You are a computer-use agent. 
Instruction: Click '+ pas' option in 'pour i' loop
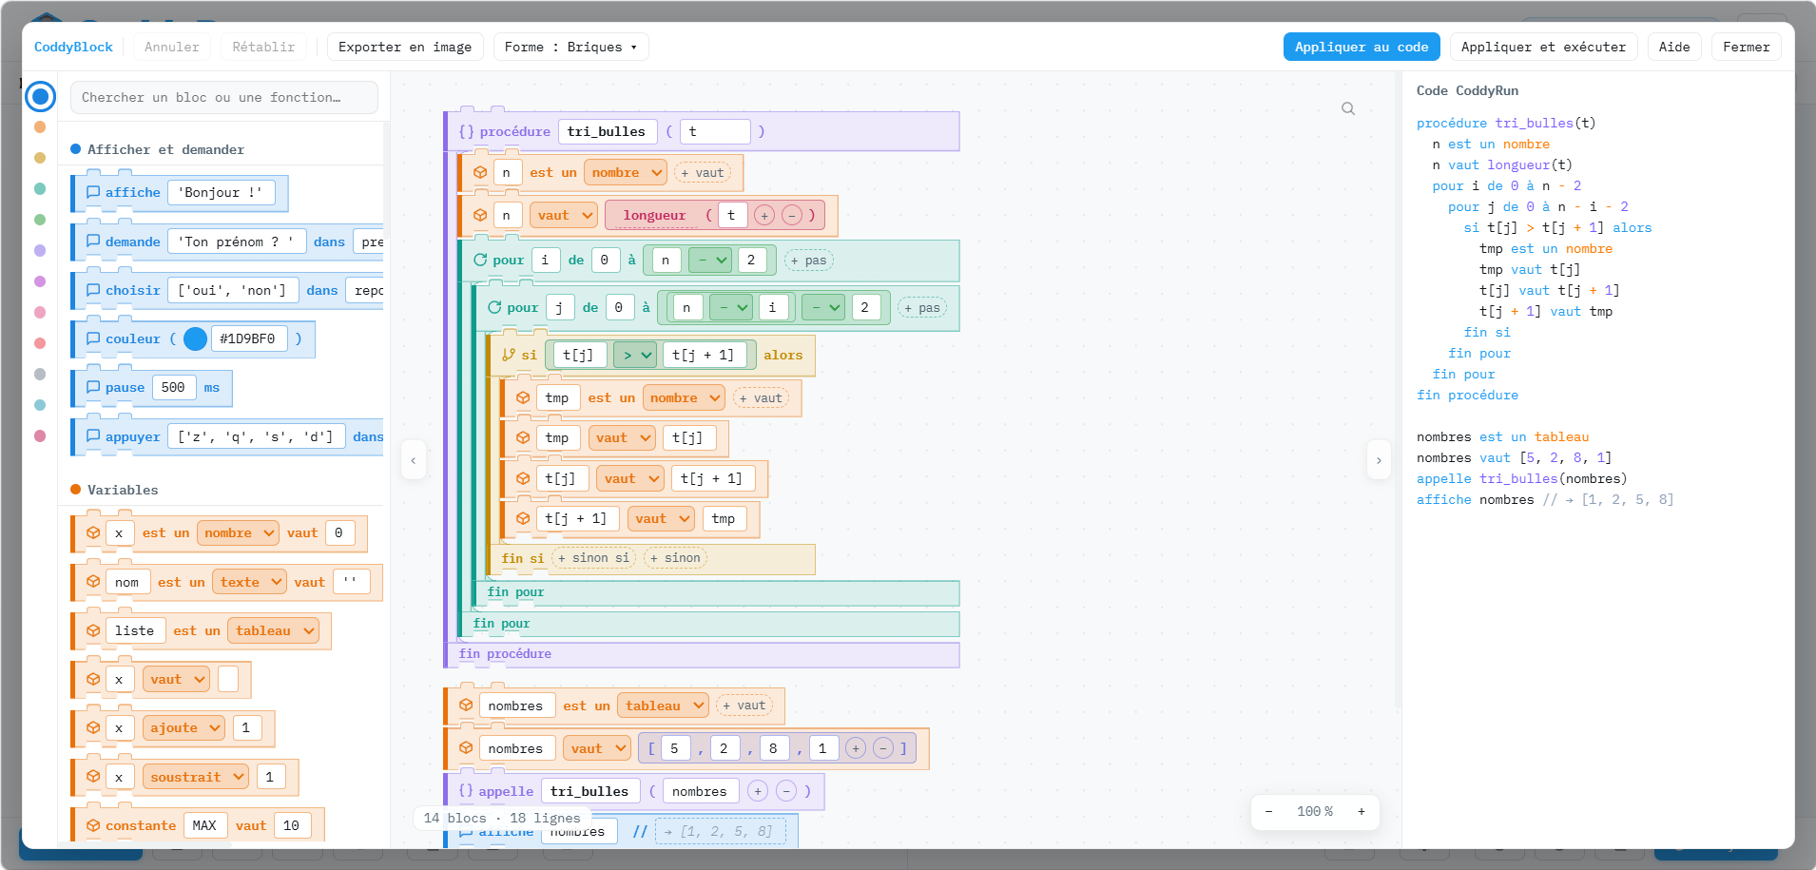808,261
